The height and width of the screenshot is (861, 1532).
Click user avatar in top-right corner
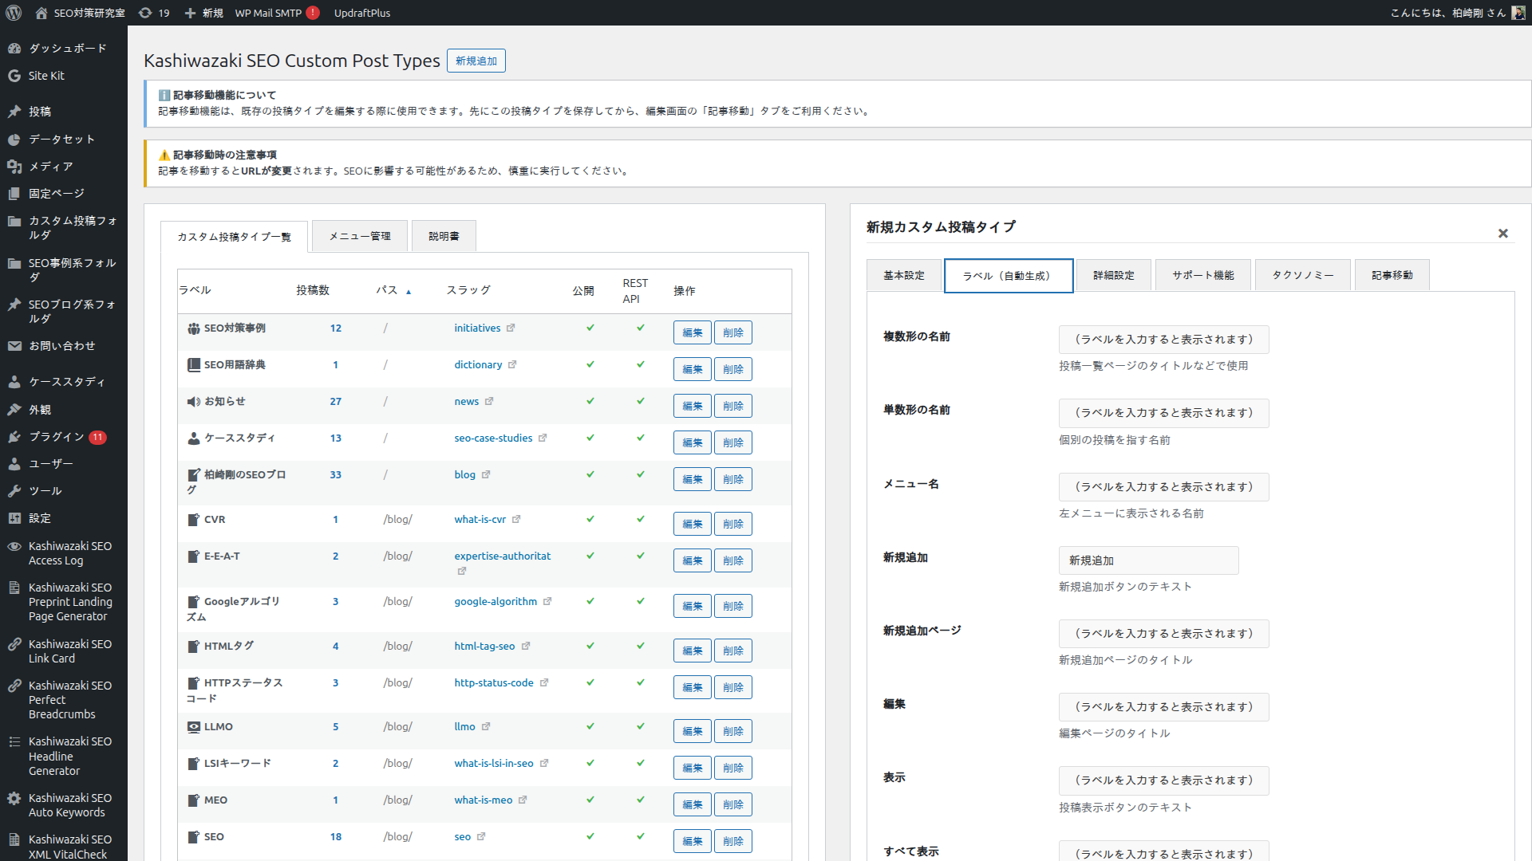pos(1518,13)
